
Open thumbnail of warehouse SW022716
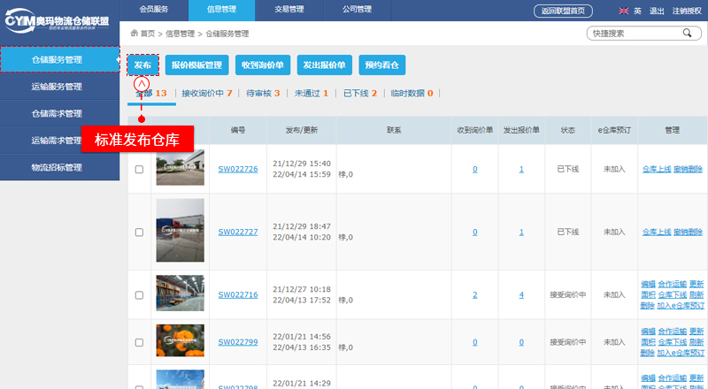[180, 294]
